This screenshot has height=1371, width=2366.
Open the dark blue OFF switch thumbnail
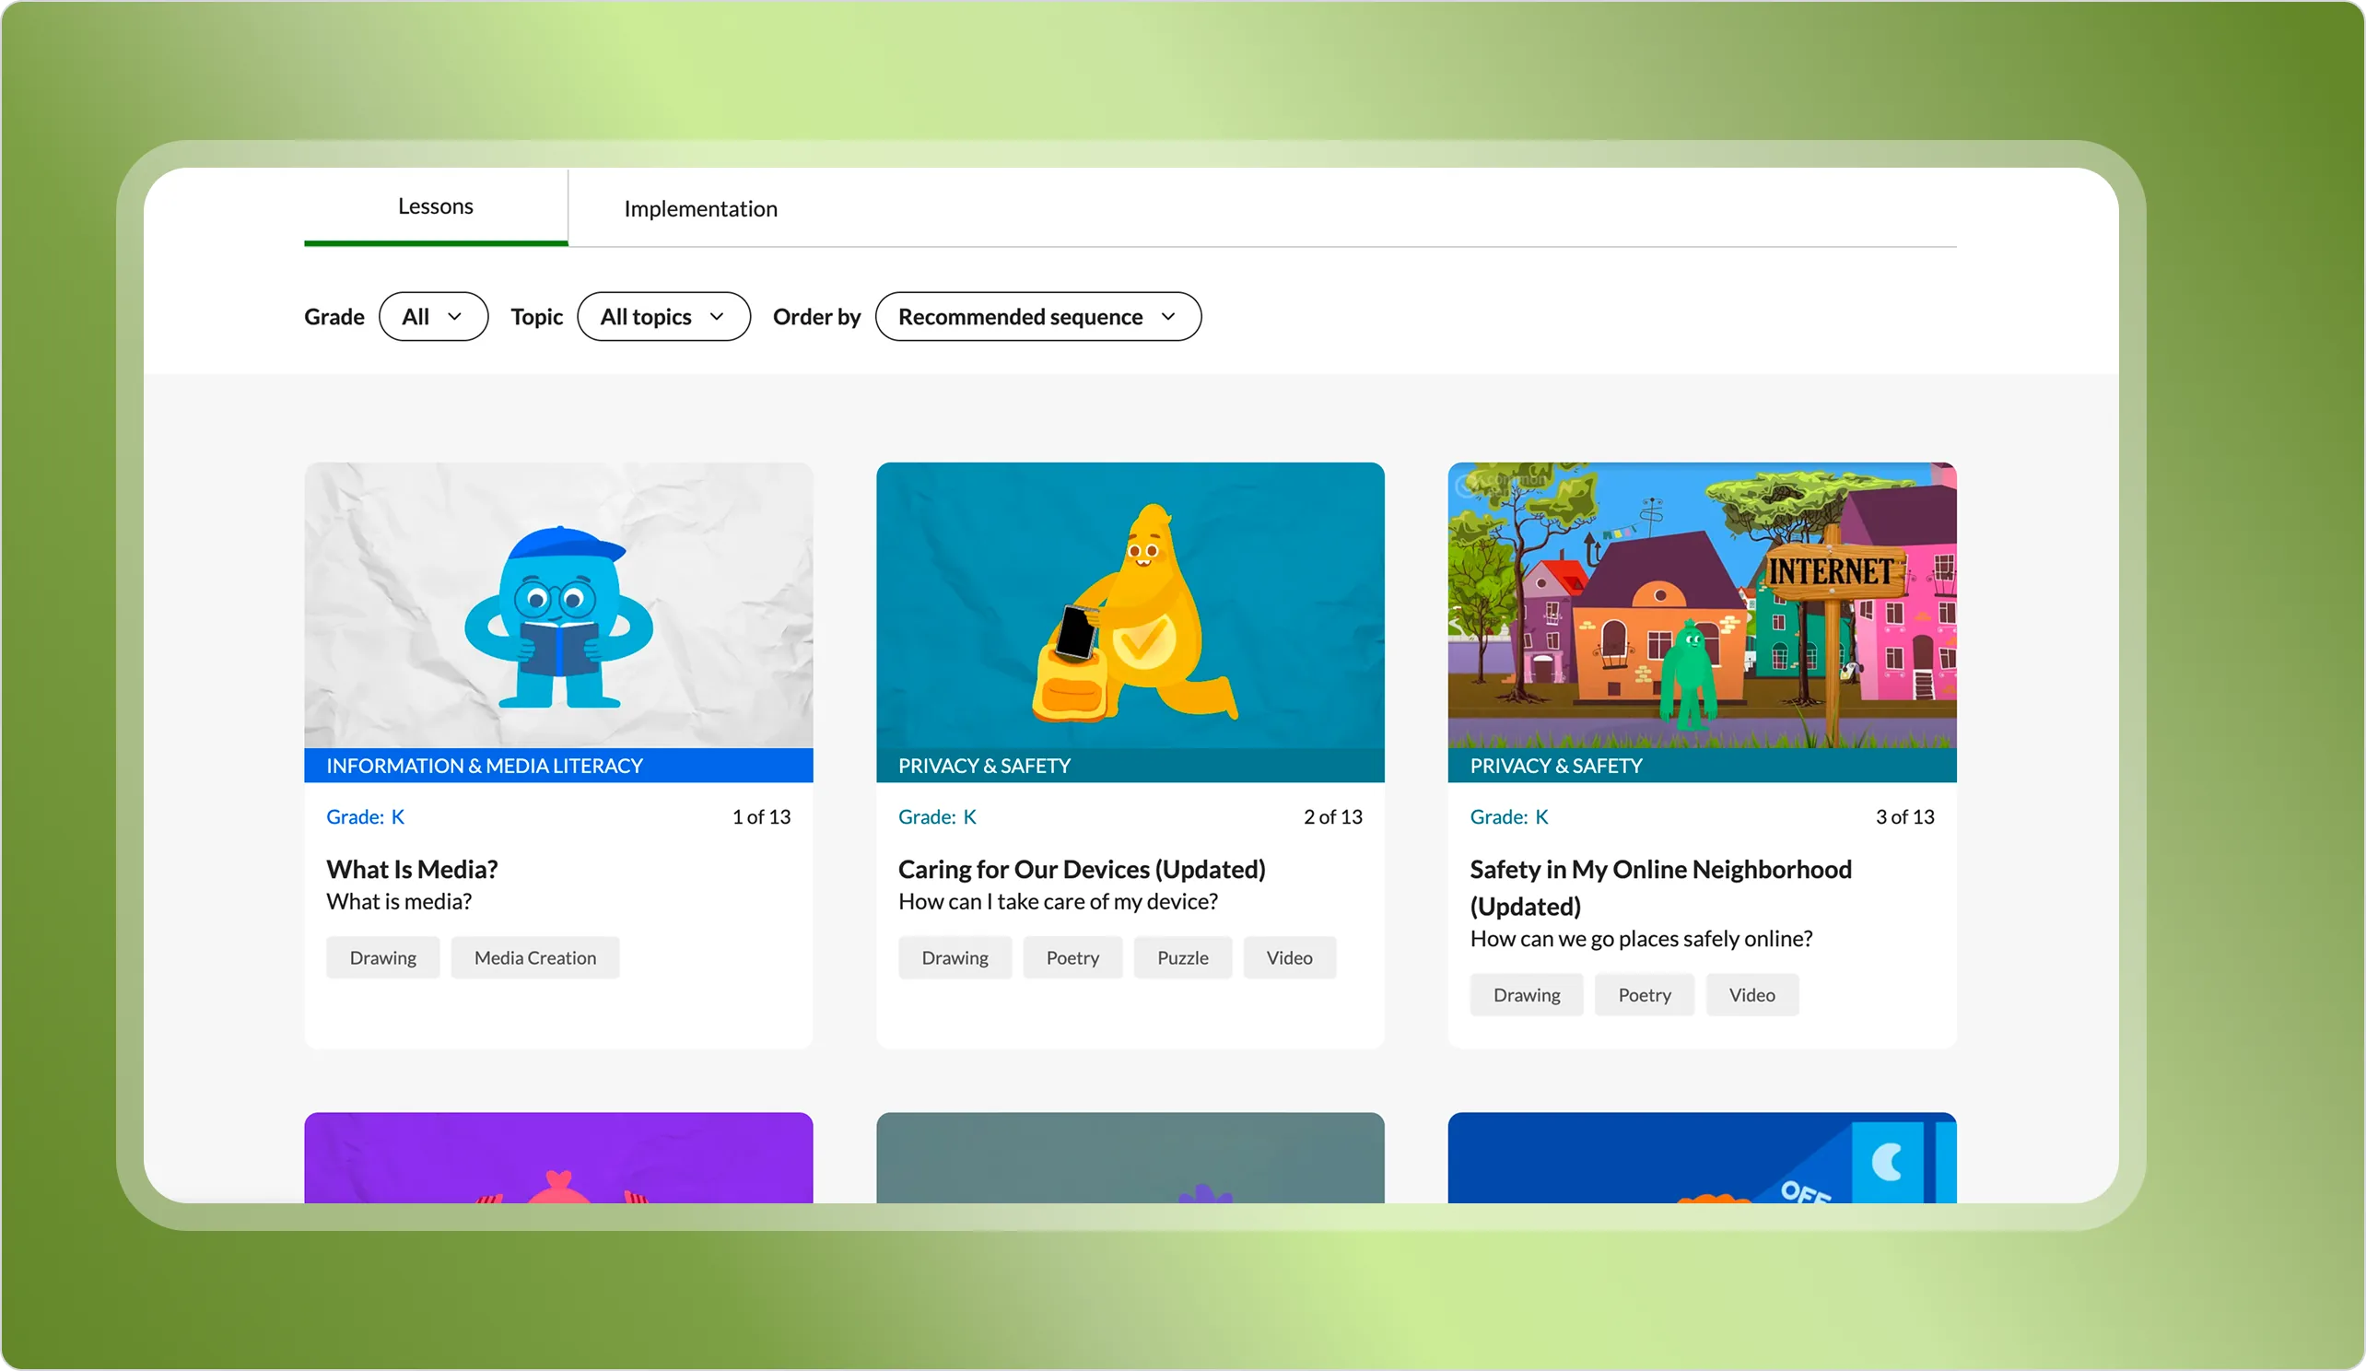[x=1702, y=1159]
